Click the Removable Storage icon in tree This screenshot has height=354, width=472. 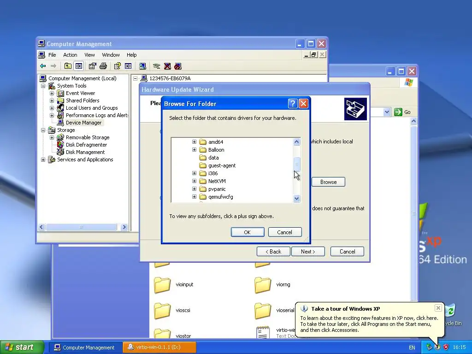[x=60, y=137]
